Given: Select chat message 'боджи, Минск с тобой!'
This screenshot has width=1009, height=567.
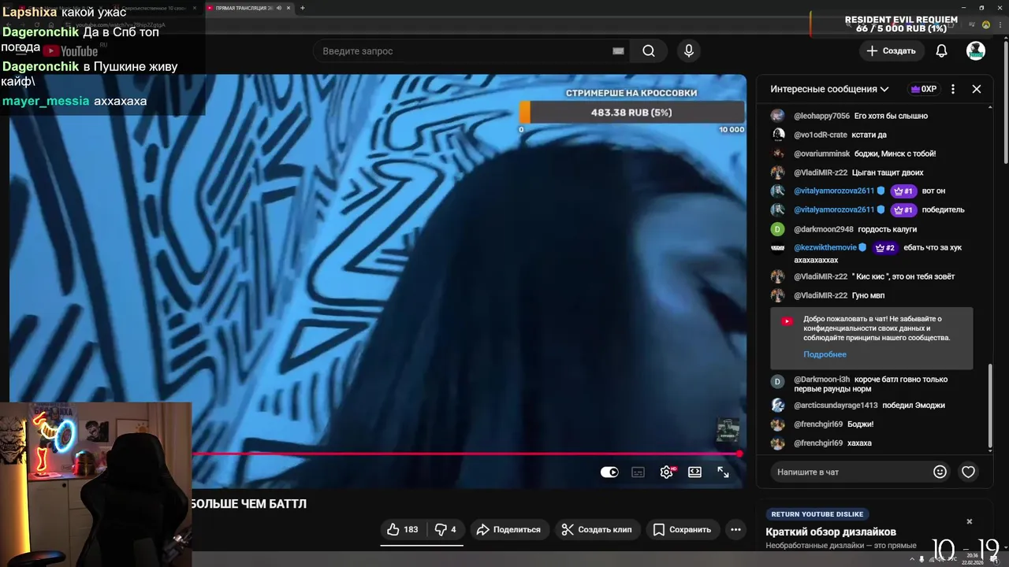Looking at the screenshot, I should (x=895, y=154).
